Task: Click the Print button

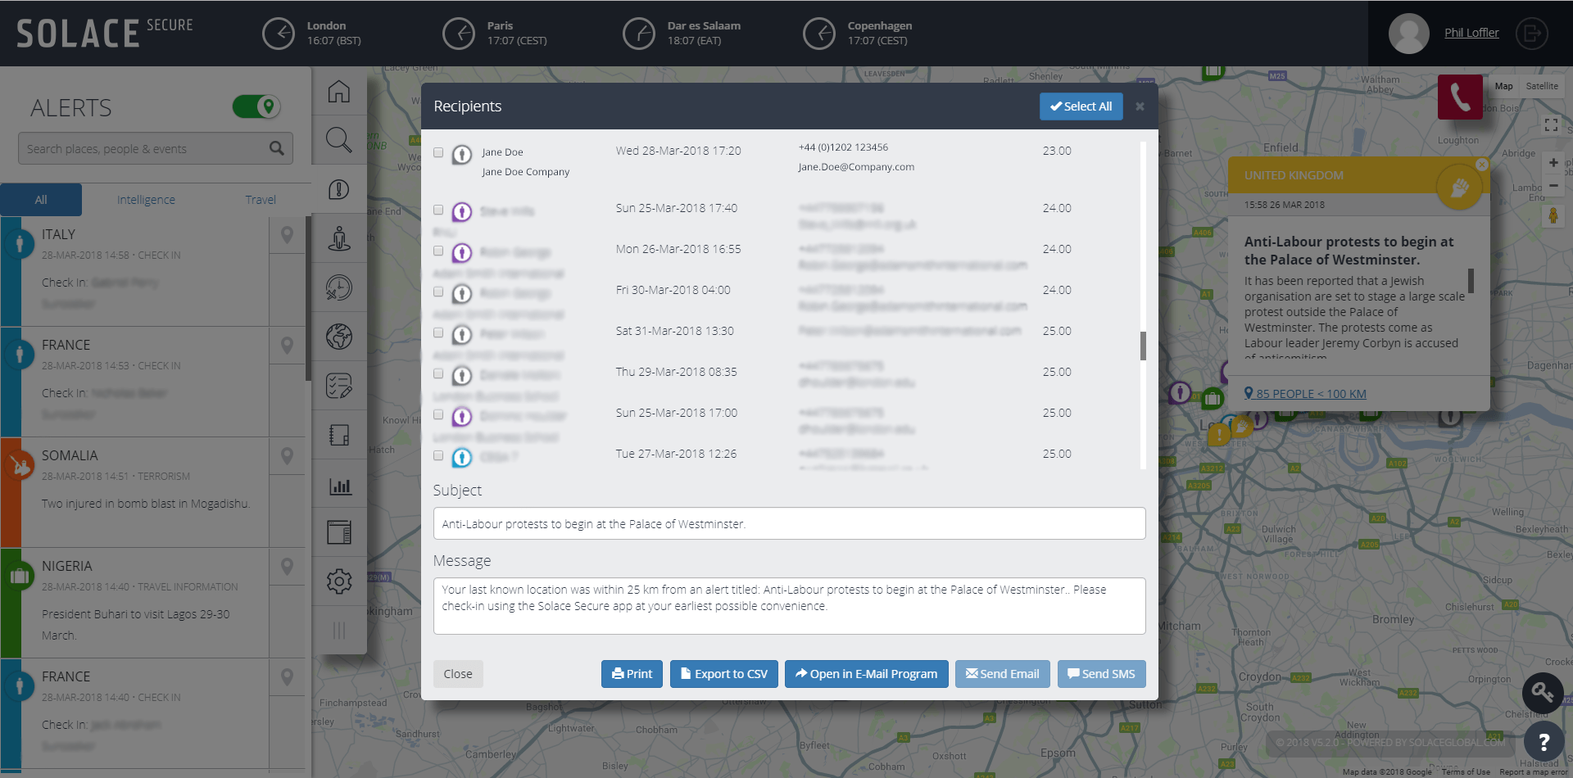Action: [x=632, y=674]
